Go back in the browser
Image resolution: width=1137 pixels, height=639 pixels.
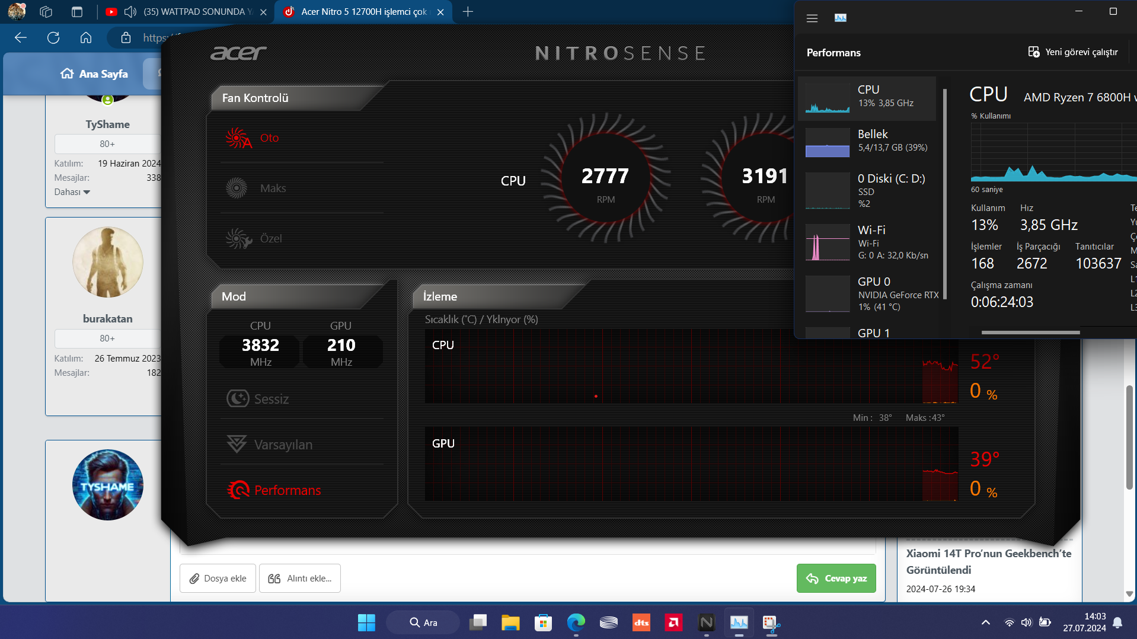click(21, 38)
